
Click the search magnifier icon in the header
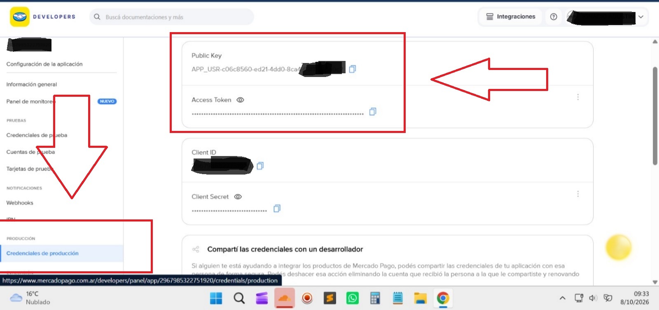click(x=97, y=17)
